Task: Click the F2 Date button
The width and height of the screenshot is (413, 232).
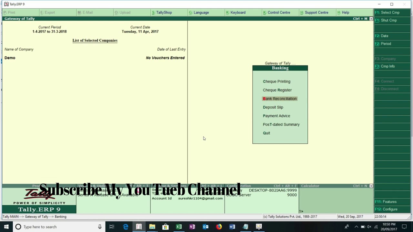Action: (x=393, y=36)
